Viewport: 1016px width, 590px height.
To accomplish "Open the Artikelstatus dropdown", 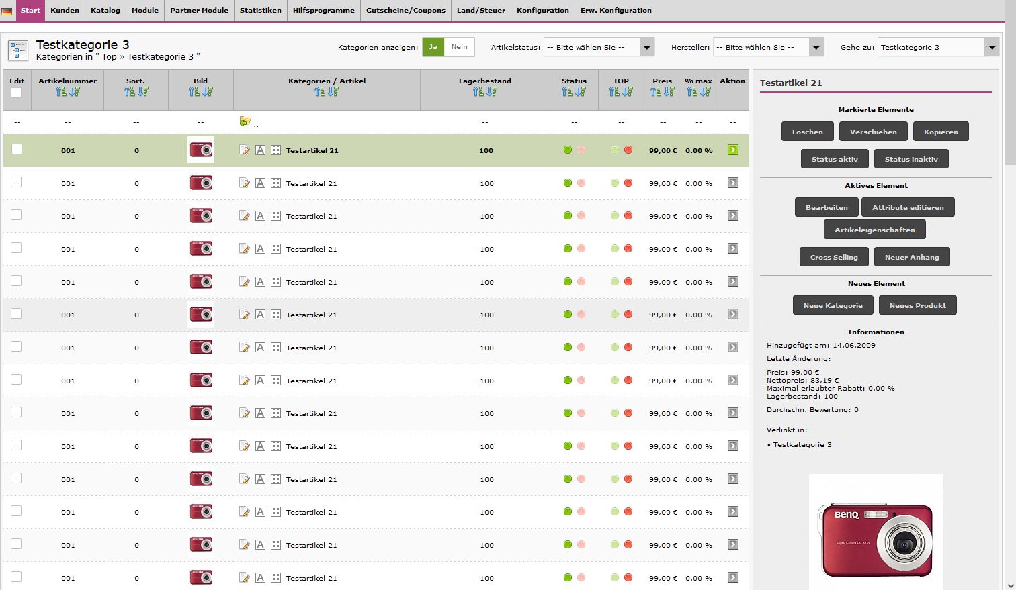I will 599,47.
